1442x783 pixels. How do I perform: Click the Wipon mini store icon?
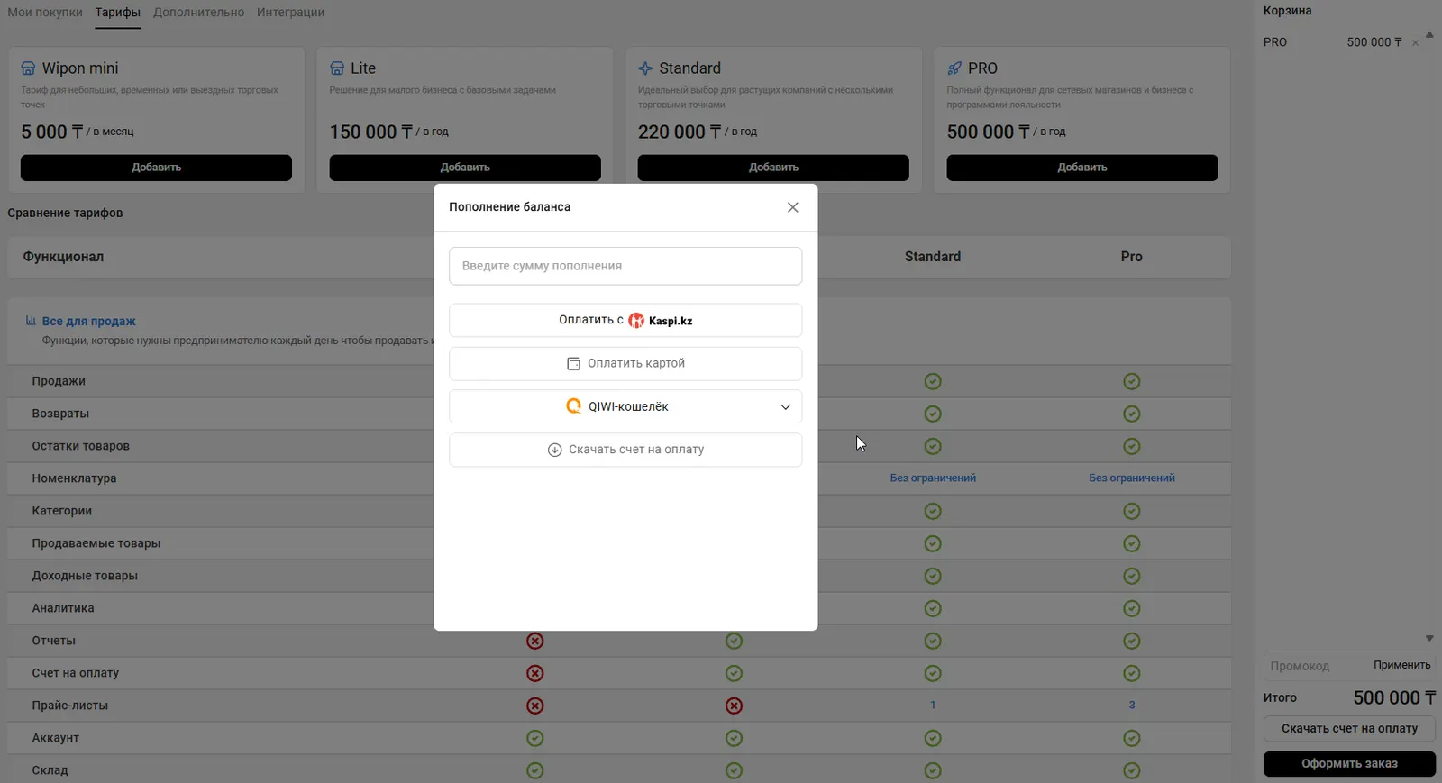[28, 68]
